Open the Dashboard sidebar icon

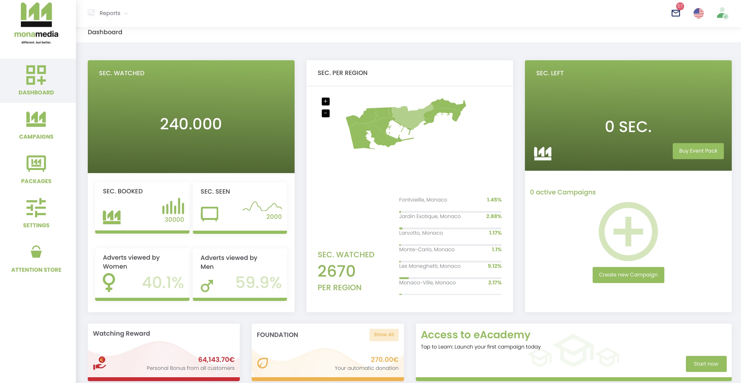[36, 75]
